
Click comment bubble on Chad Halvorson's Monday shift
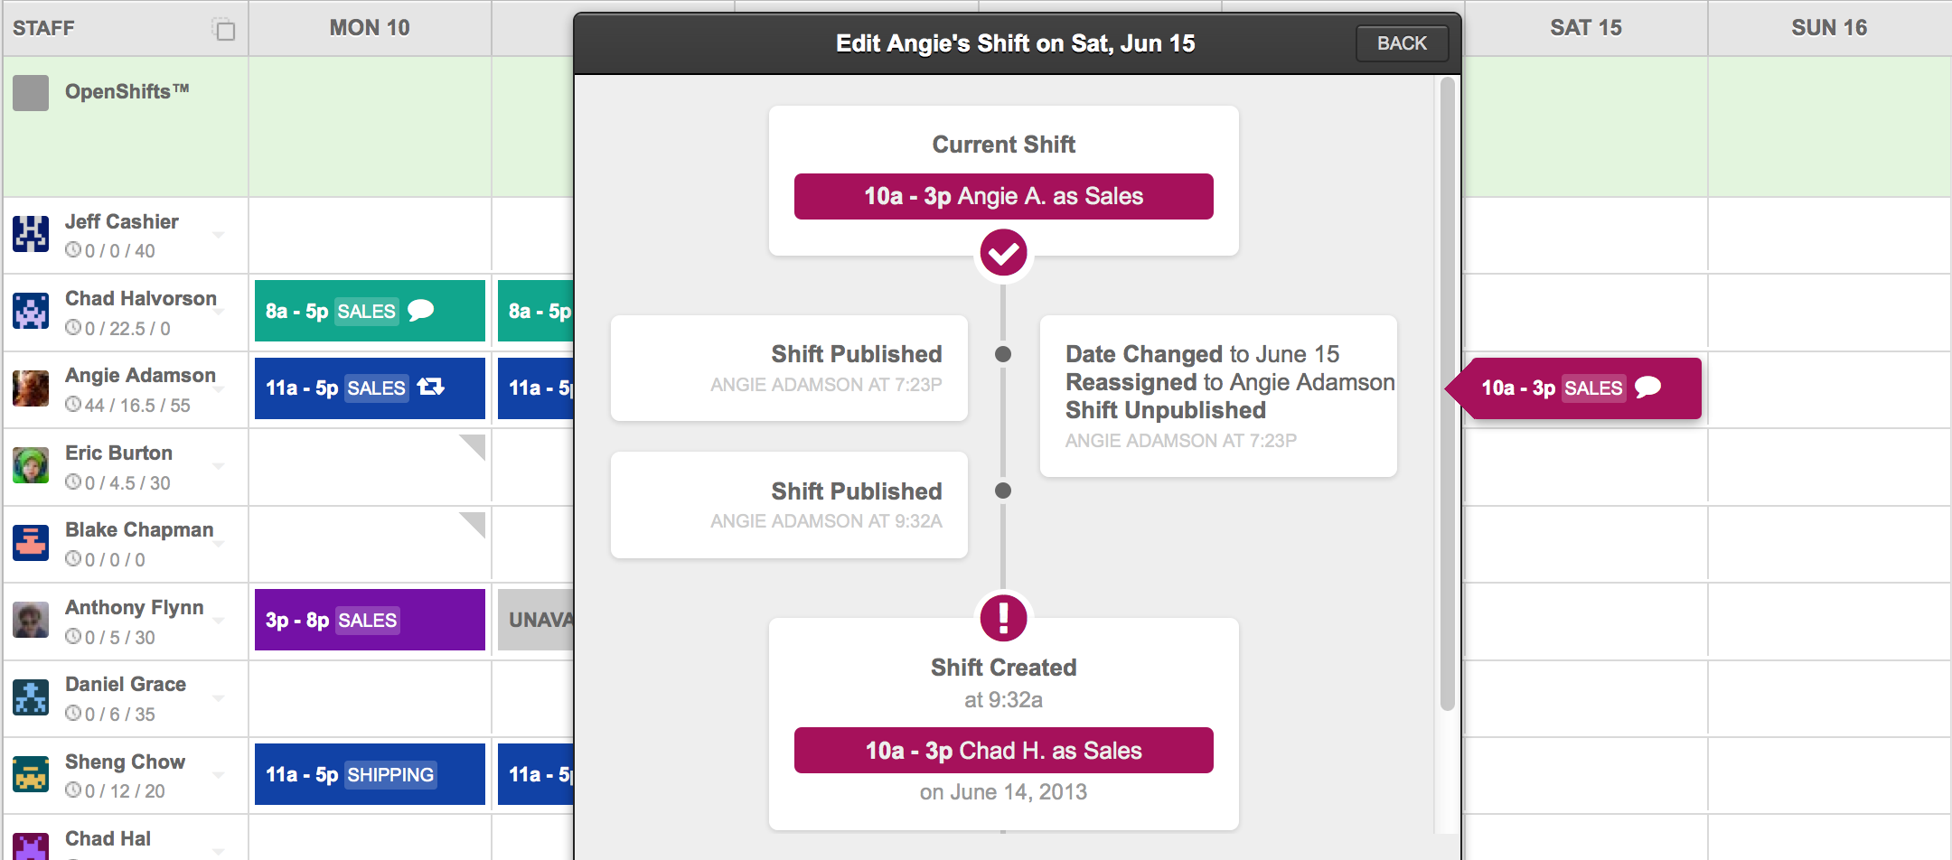click(420, 311)
